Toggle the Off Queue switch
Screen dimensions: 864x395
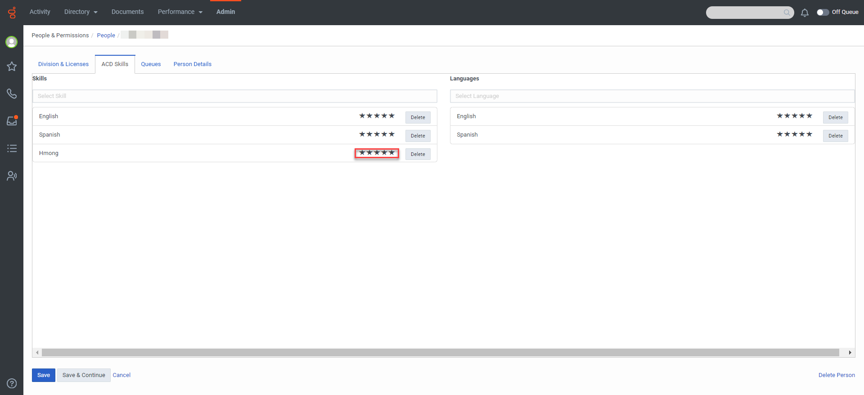coord(823,12)
